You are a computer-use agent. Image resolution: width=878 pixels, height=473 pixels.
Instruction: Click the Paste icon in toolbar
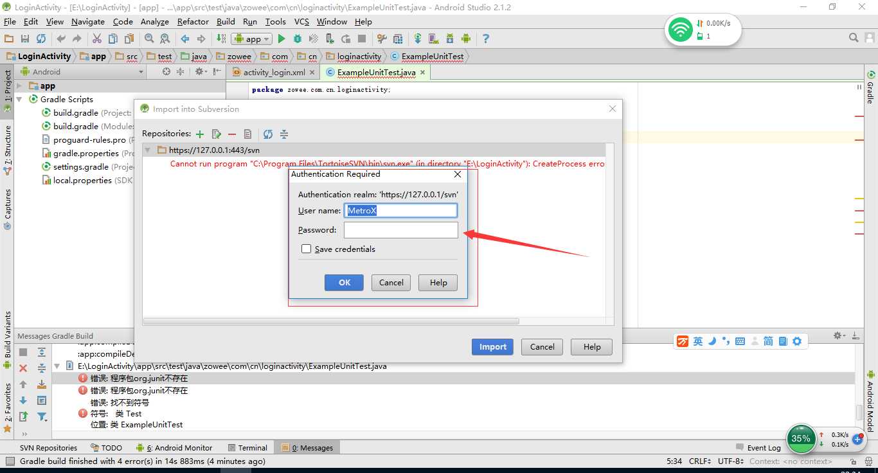[129, 39]
